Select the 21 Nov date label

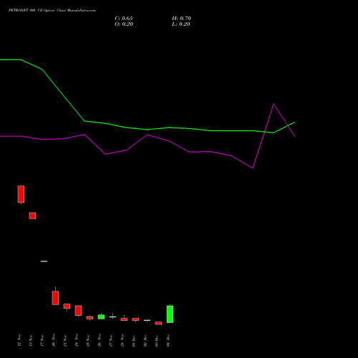pos(65,340)
